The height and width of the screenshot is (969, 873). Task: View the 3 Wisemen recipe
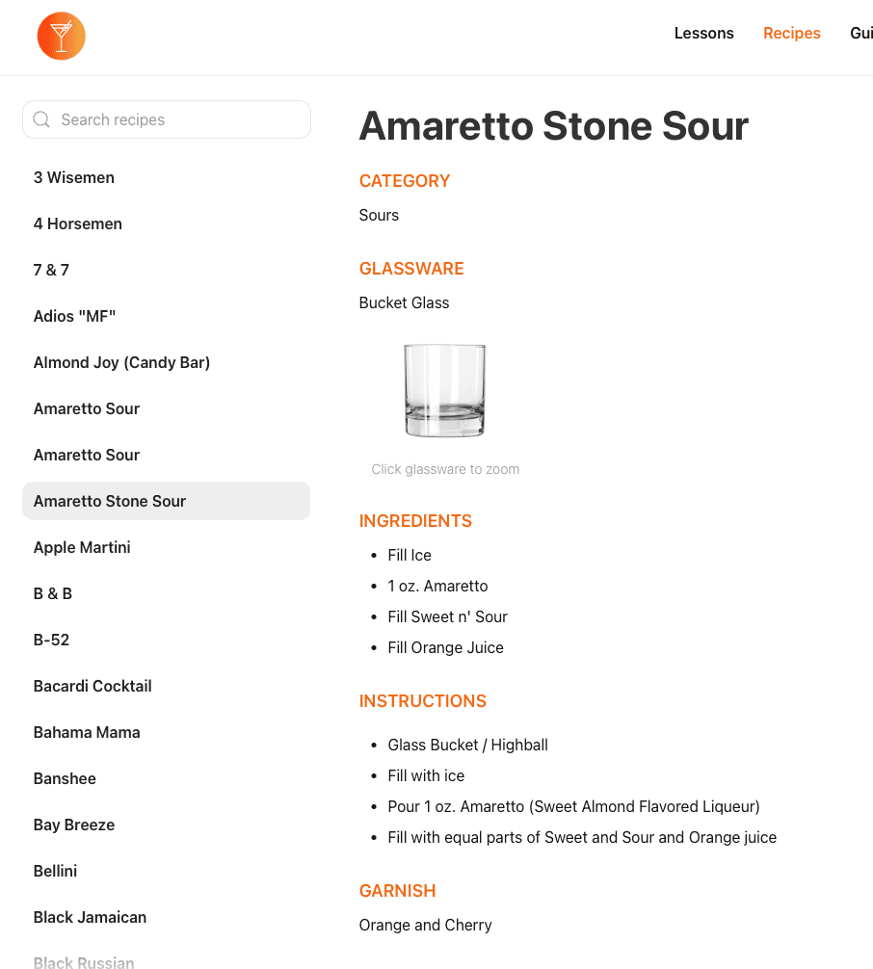point(73,177)
